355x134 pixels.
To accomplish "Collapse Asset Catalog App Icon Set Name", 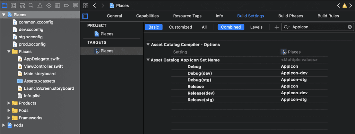I will (x=148, y=60).
